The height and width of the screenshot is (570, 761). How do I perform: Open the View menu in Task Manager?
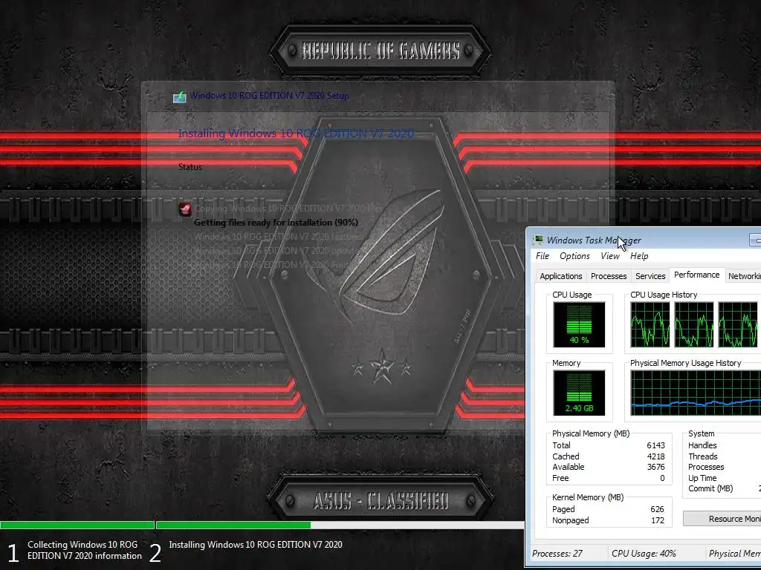click(610, 256)
